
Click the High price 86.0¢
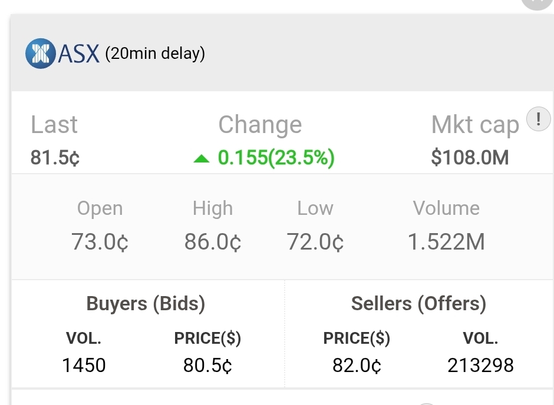click(x=213, y=241)
